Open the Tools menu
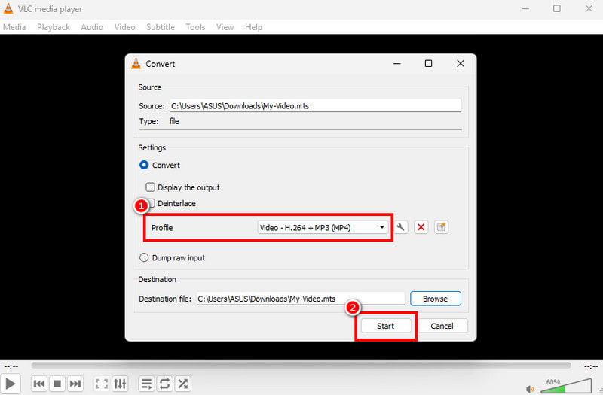The image size is (603, 395). click(x=195, y=27)
